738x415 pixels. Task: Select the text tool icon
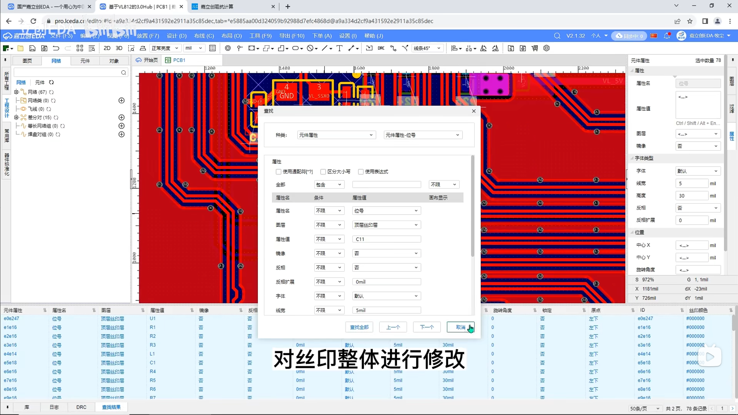coord(339,48)
